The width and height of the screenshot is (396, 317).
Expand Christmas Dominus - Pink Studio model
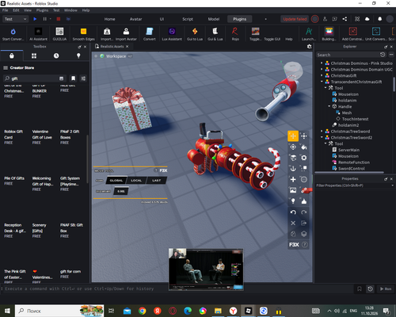(x=322, y=63)
